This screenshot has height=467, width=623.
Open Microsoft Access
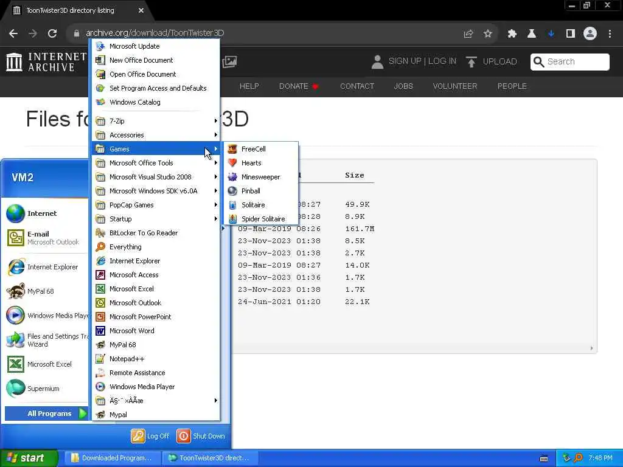pos(156,275)
